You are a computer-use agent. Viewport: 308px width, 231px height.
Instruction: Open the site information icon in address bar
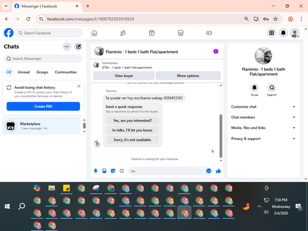tap(41, 19)
